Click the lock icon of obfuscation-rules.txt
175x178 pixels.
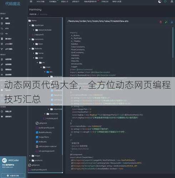(x=37, y=147)
